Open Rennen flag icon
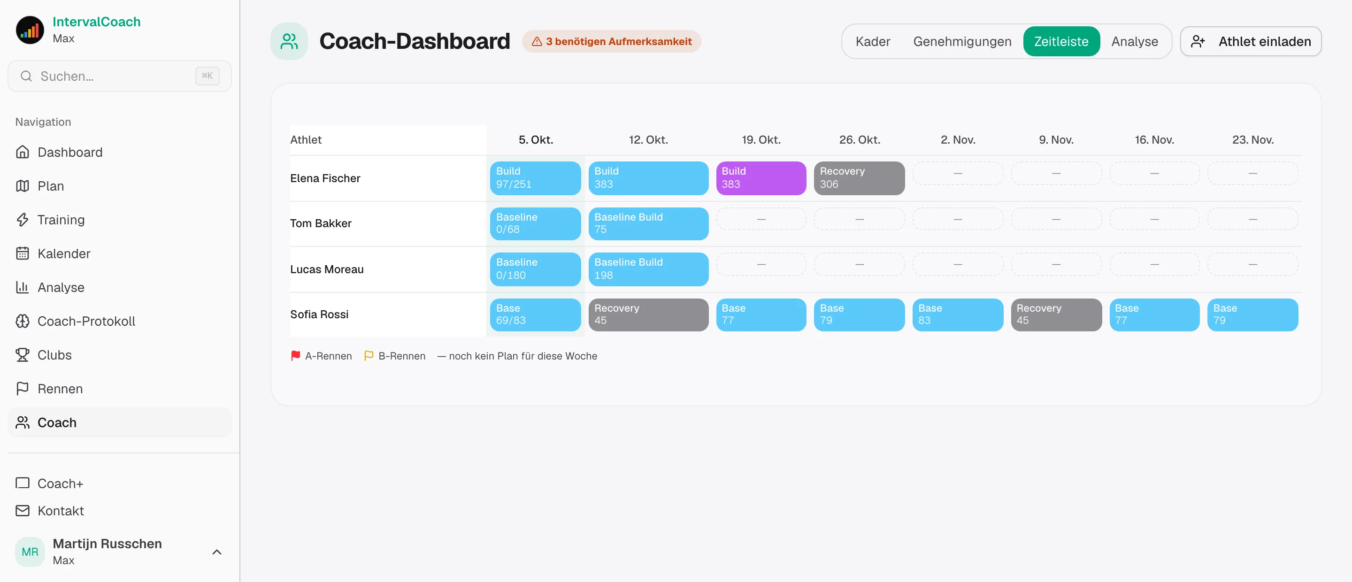Screen dimensions: 1352x582 pos(22,389)
